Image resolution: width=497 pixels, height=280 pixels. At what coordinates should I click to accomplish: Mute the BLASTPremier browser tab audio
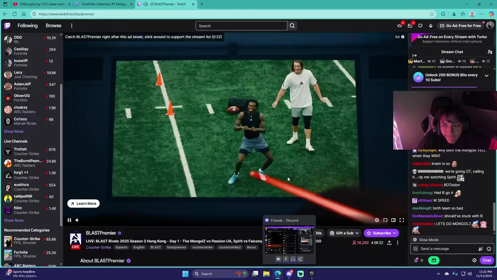(145, 4)
